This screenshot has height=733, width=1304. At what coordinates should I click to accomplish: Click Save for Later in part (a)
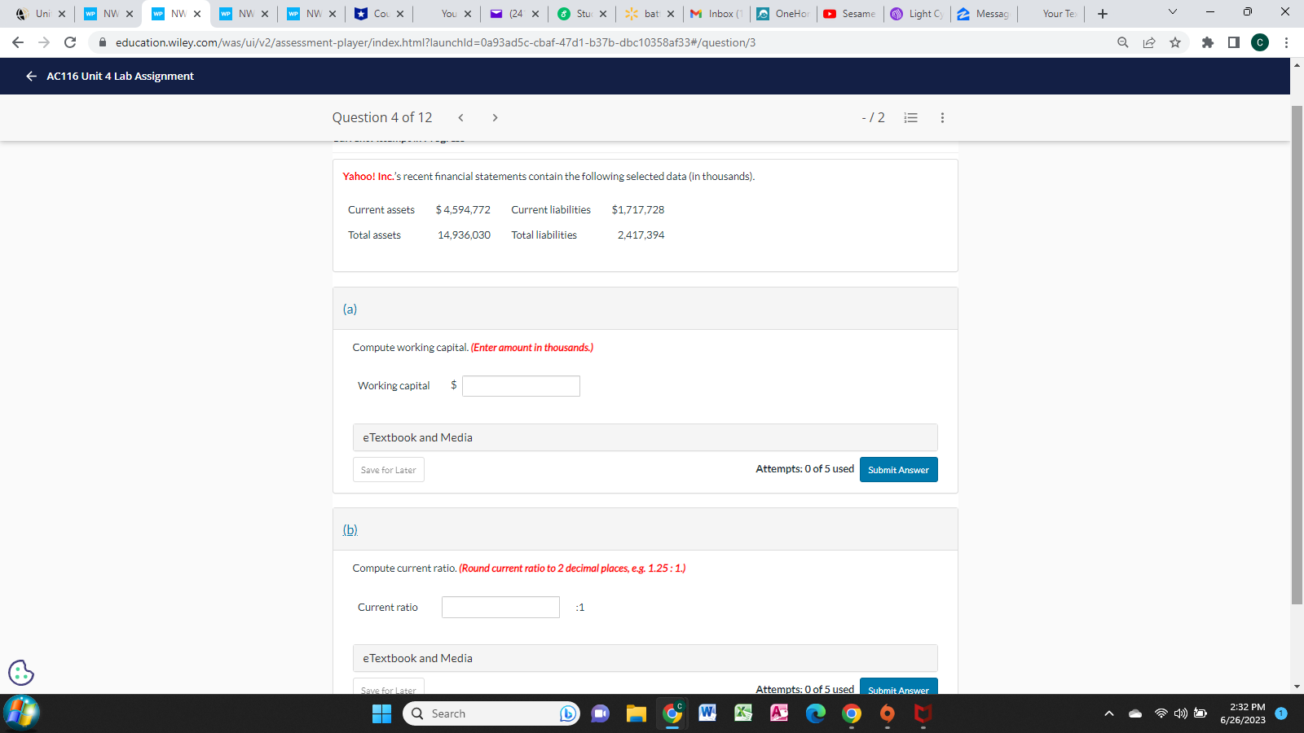click(x=388, y=469)
